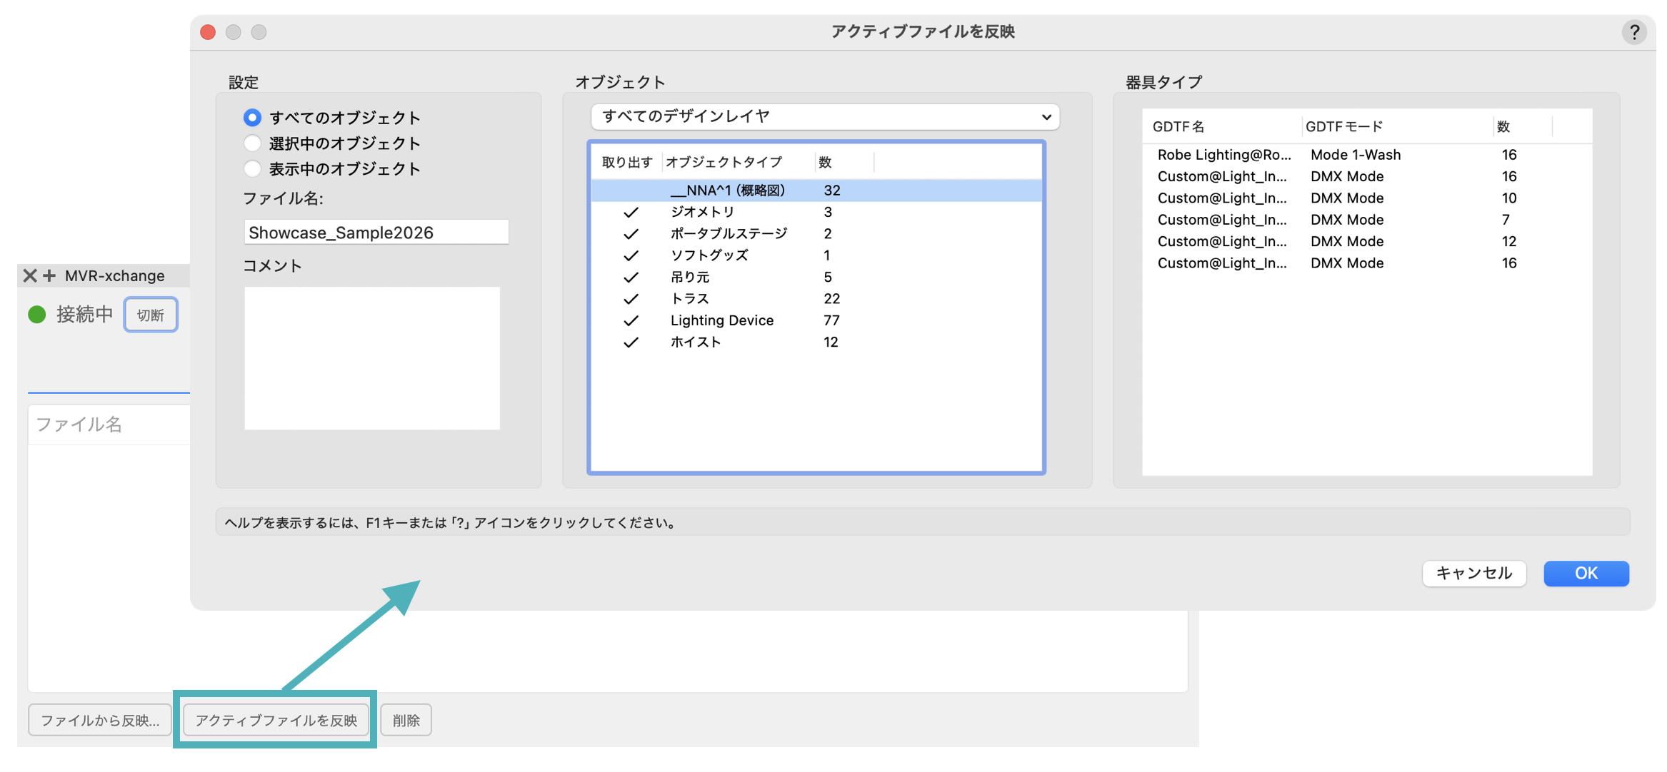Viewport: 1667px width, 772px height.
Task: Click the plus icon beside MVR-xchange
Action: click(49, 275)
